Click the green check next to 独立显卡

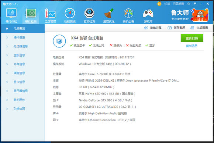[x=71, y=45]
